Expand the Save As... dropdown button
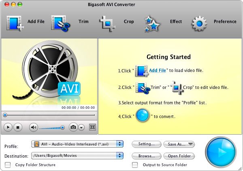The height and width of the screenshot is (171, 243). pyautogui.click(x=179, y=144)
